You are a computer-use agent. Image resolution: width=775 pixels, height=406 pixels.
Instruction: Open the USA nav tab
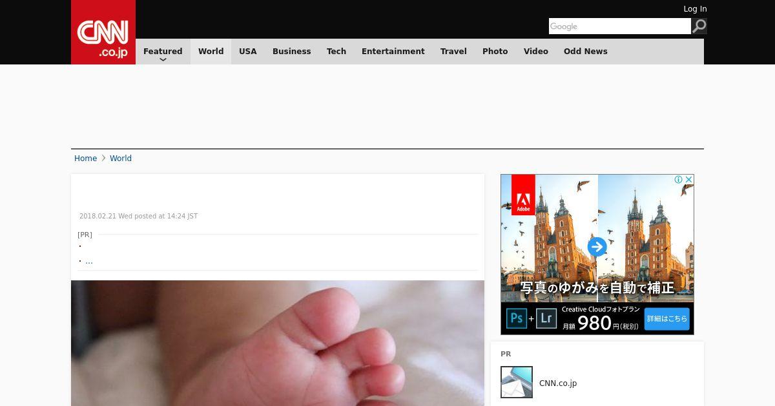pos(248,52)
